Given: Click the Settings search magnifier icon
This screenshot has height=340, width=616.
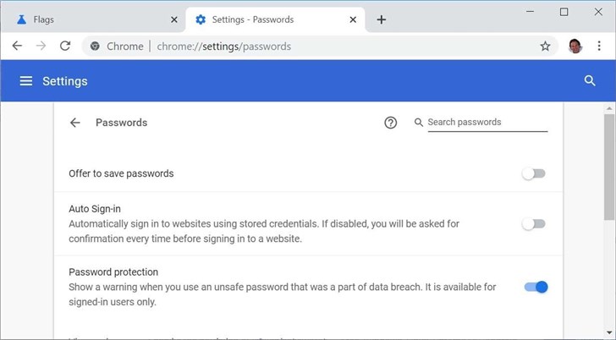Looking at the screenshot, I should coord(590,81).
